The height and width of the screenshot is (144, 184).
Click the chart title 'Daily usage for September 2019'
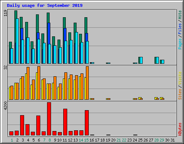45,5
